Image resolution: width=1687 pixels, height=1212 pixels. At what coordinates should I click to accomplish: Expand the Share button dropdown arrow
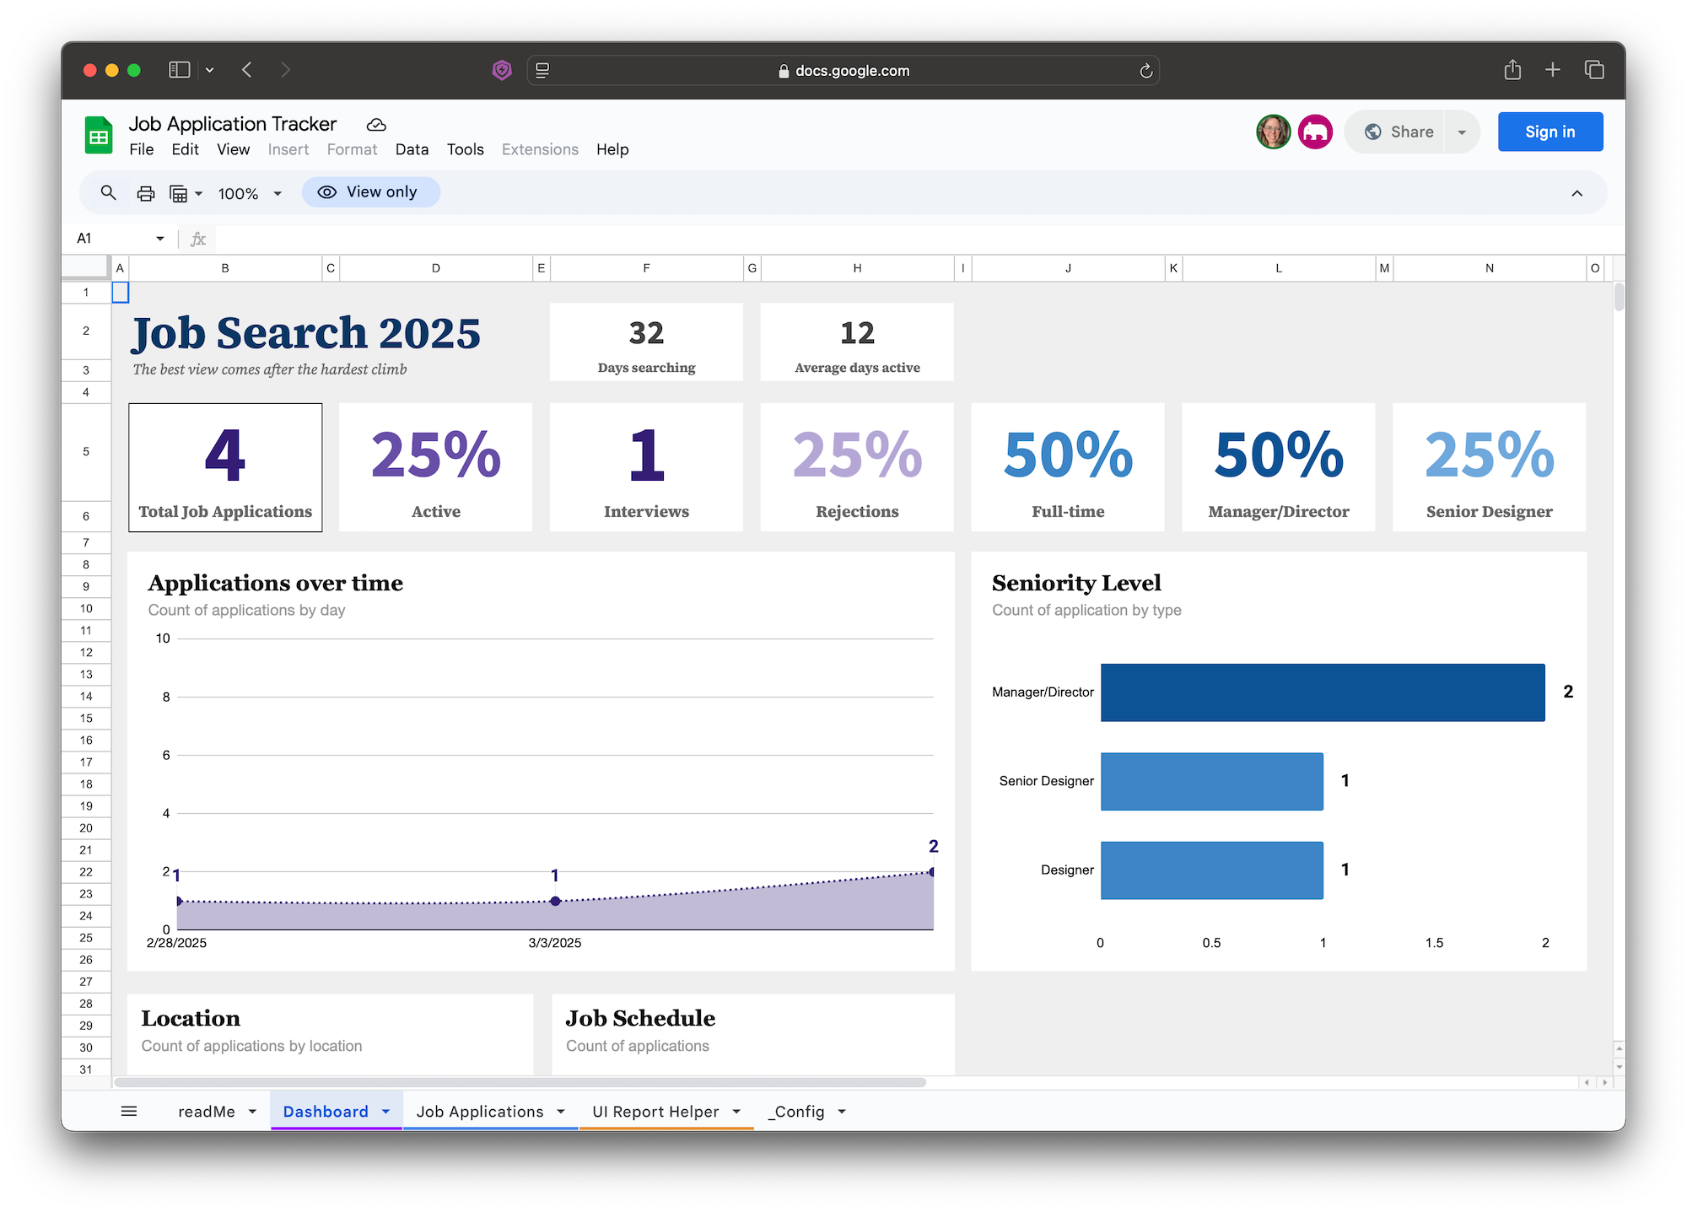coord(1462,132)
